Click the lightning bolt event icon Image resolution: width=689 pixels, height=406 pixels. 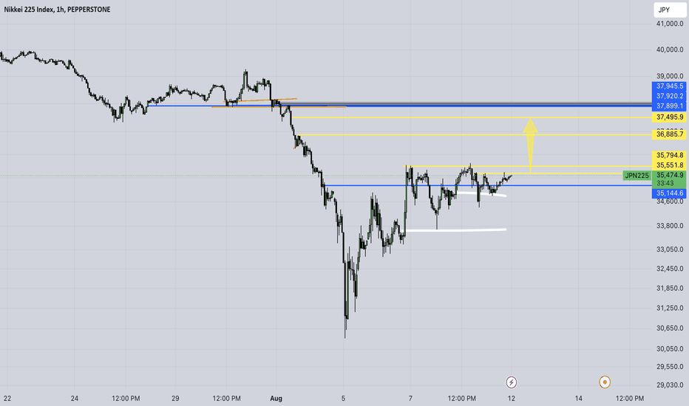coord(511,382)
